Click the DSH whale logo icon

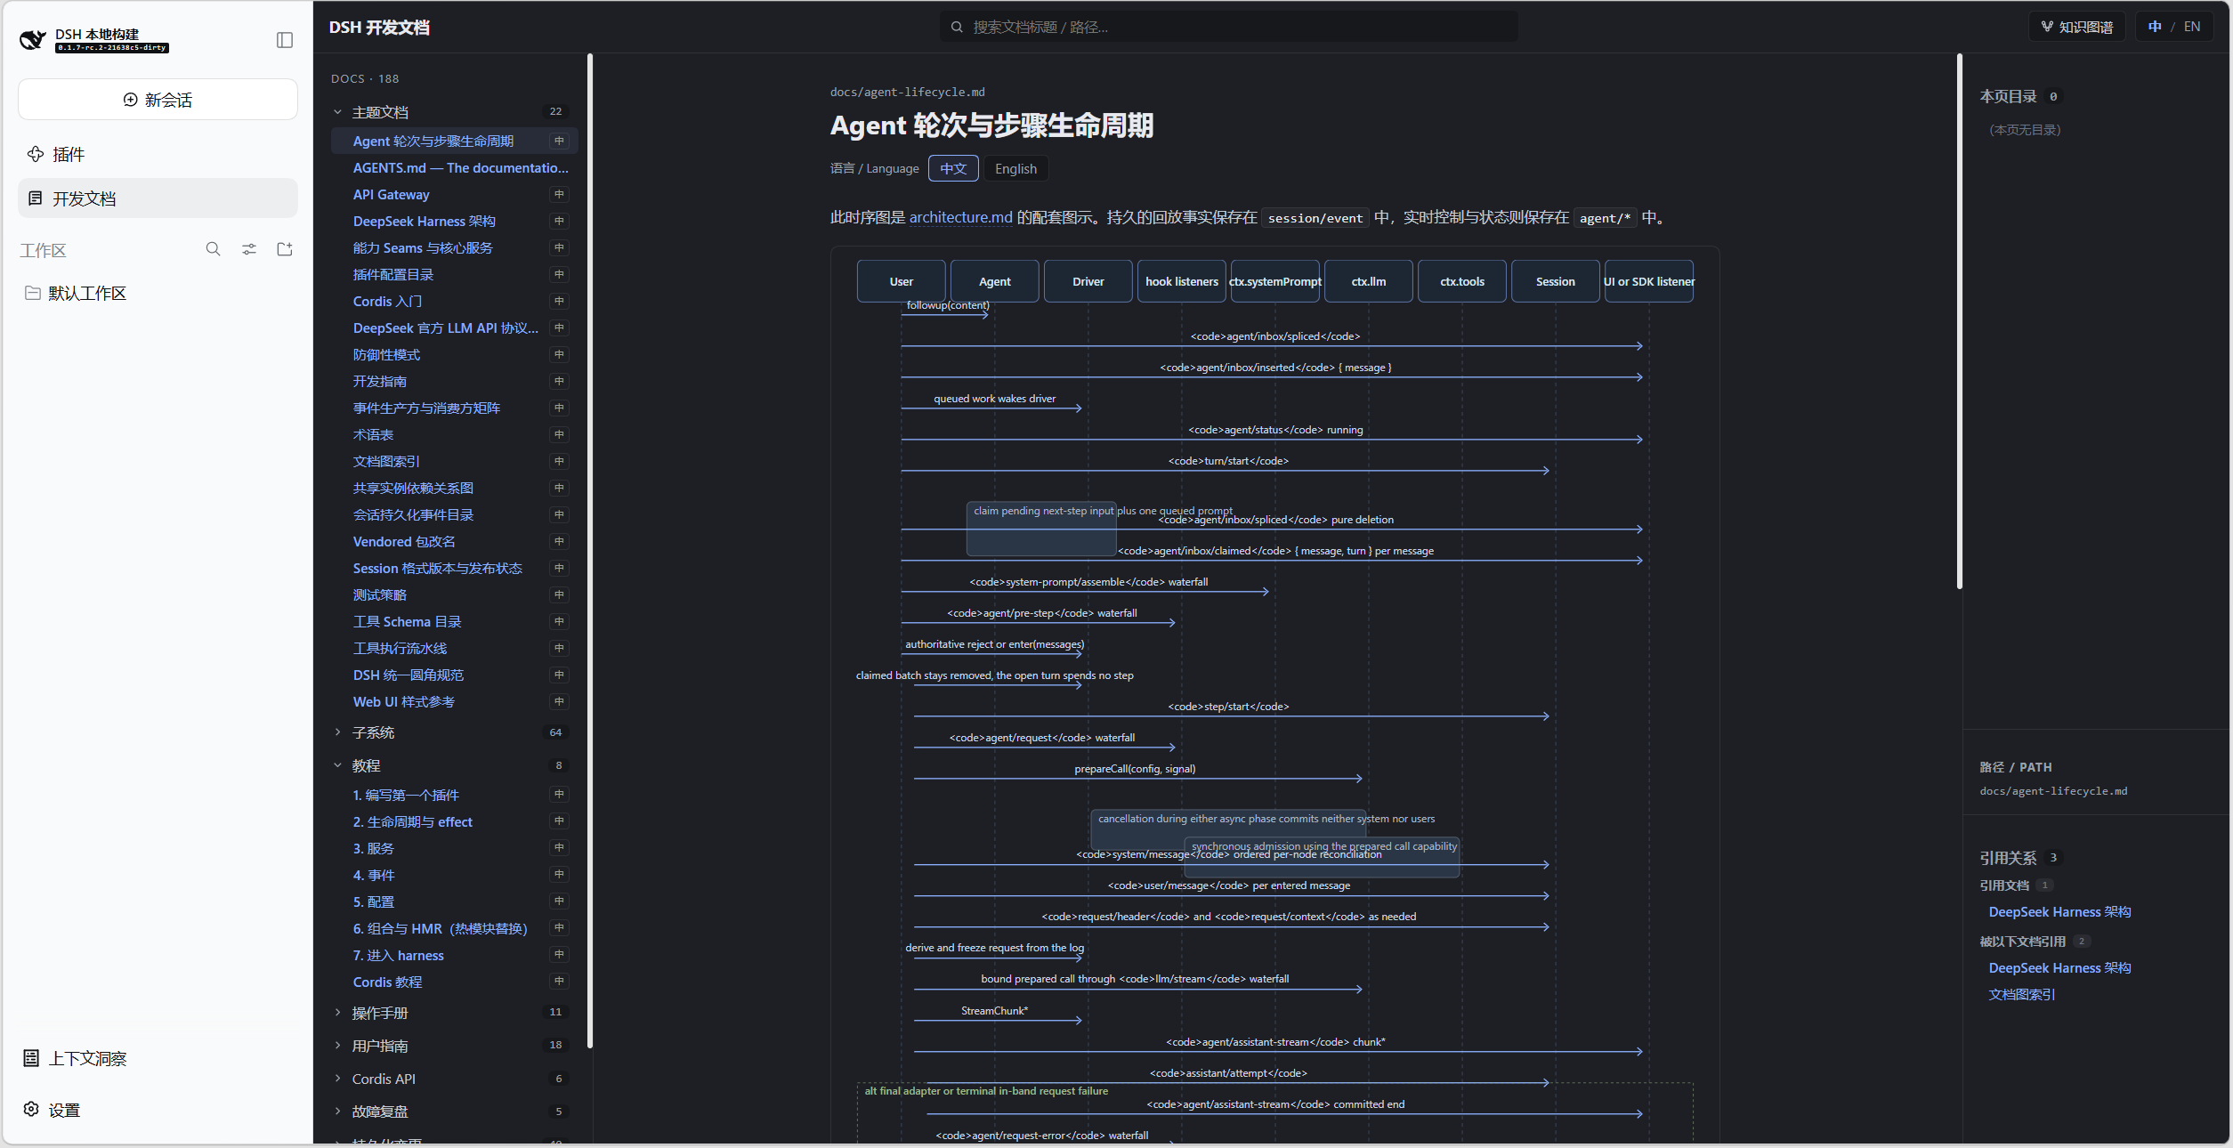coord(33,40)
